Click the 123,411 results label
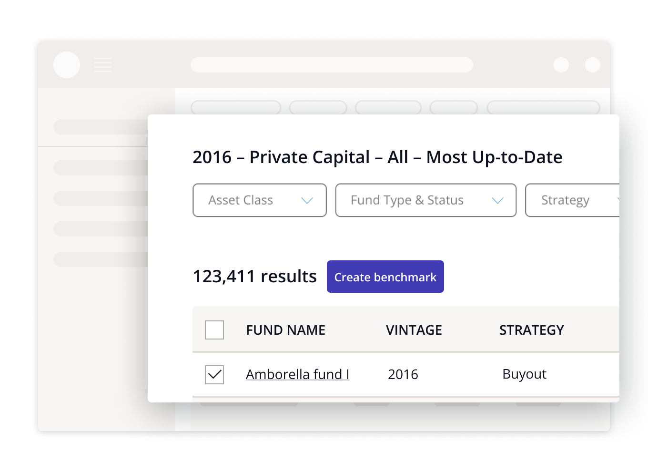The height and width of the screenshot is (473, 648). 254,276
